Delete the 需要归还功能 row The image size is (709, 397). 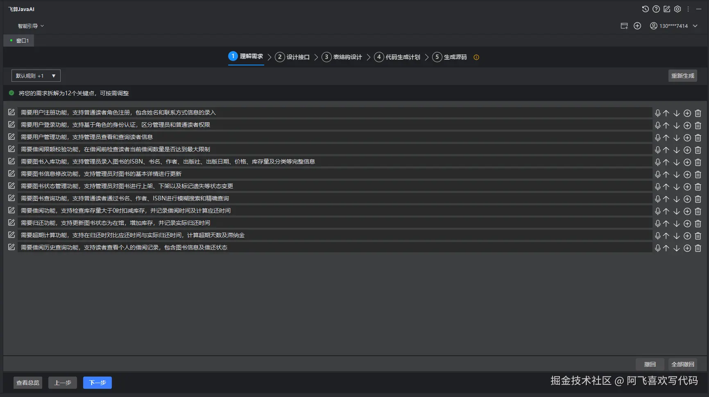tap(698, 224)
